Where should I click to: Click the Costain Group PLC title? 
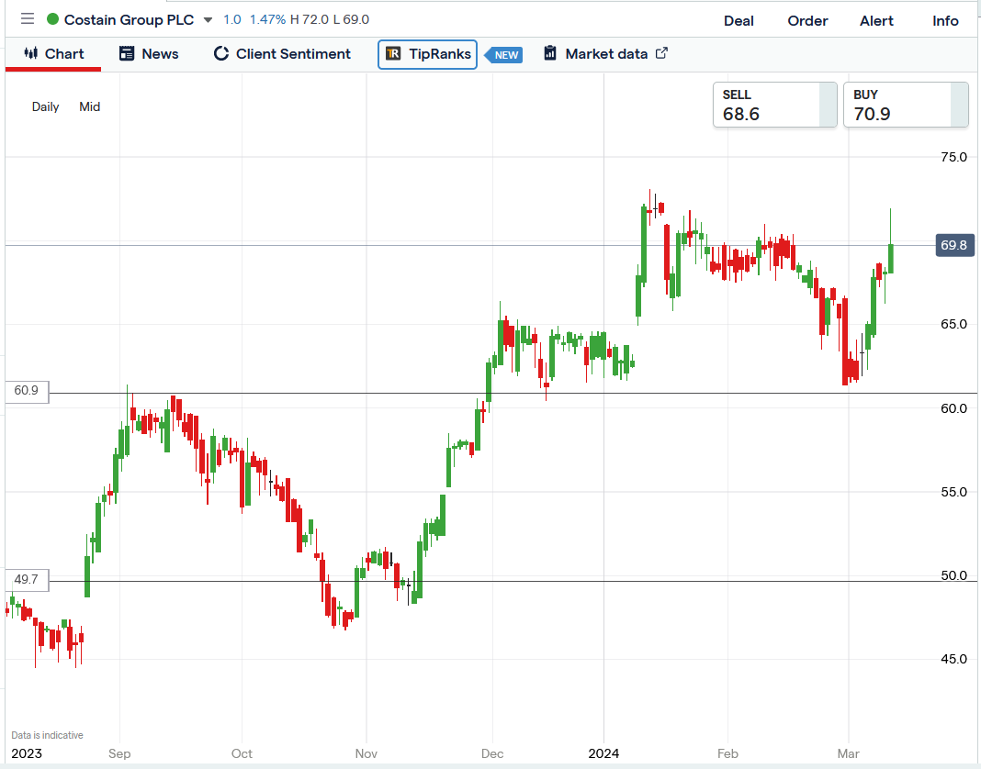point(129,19)
